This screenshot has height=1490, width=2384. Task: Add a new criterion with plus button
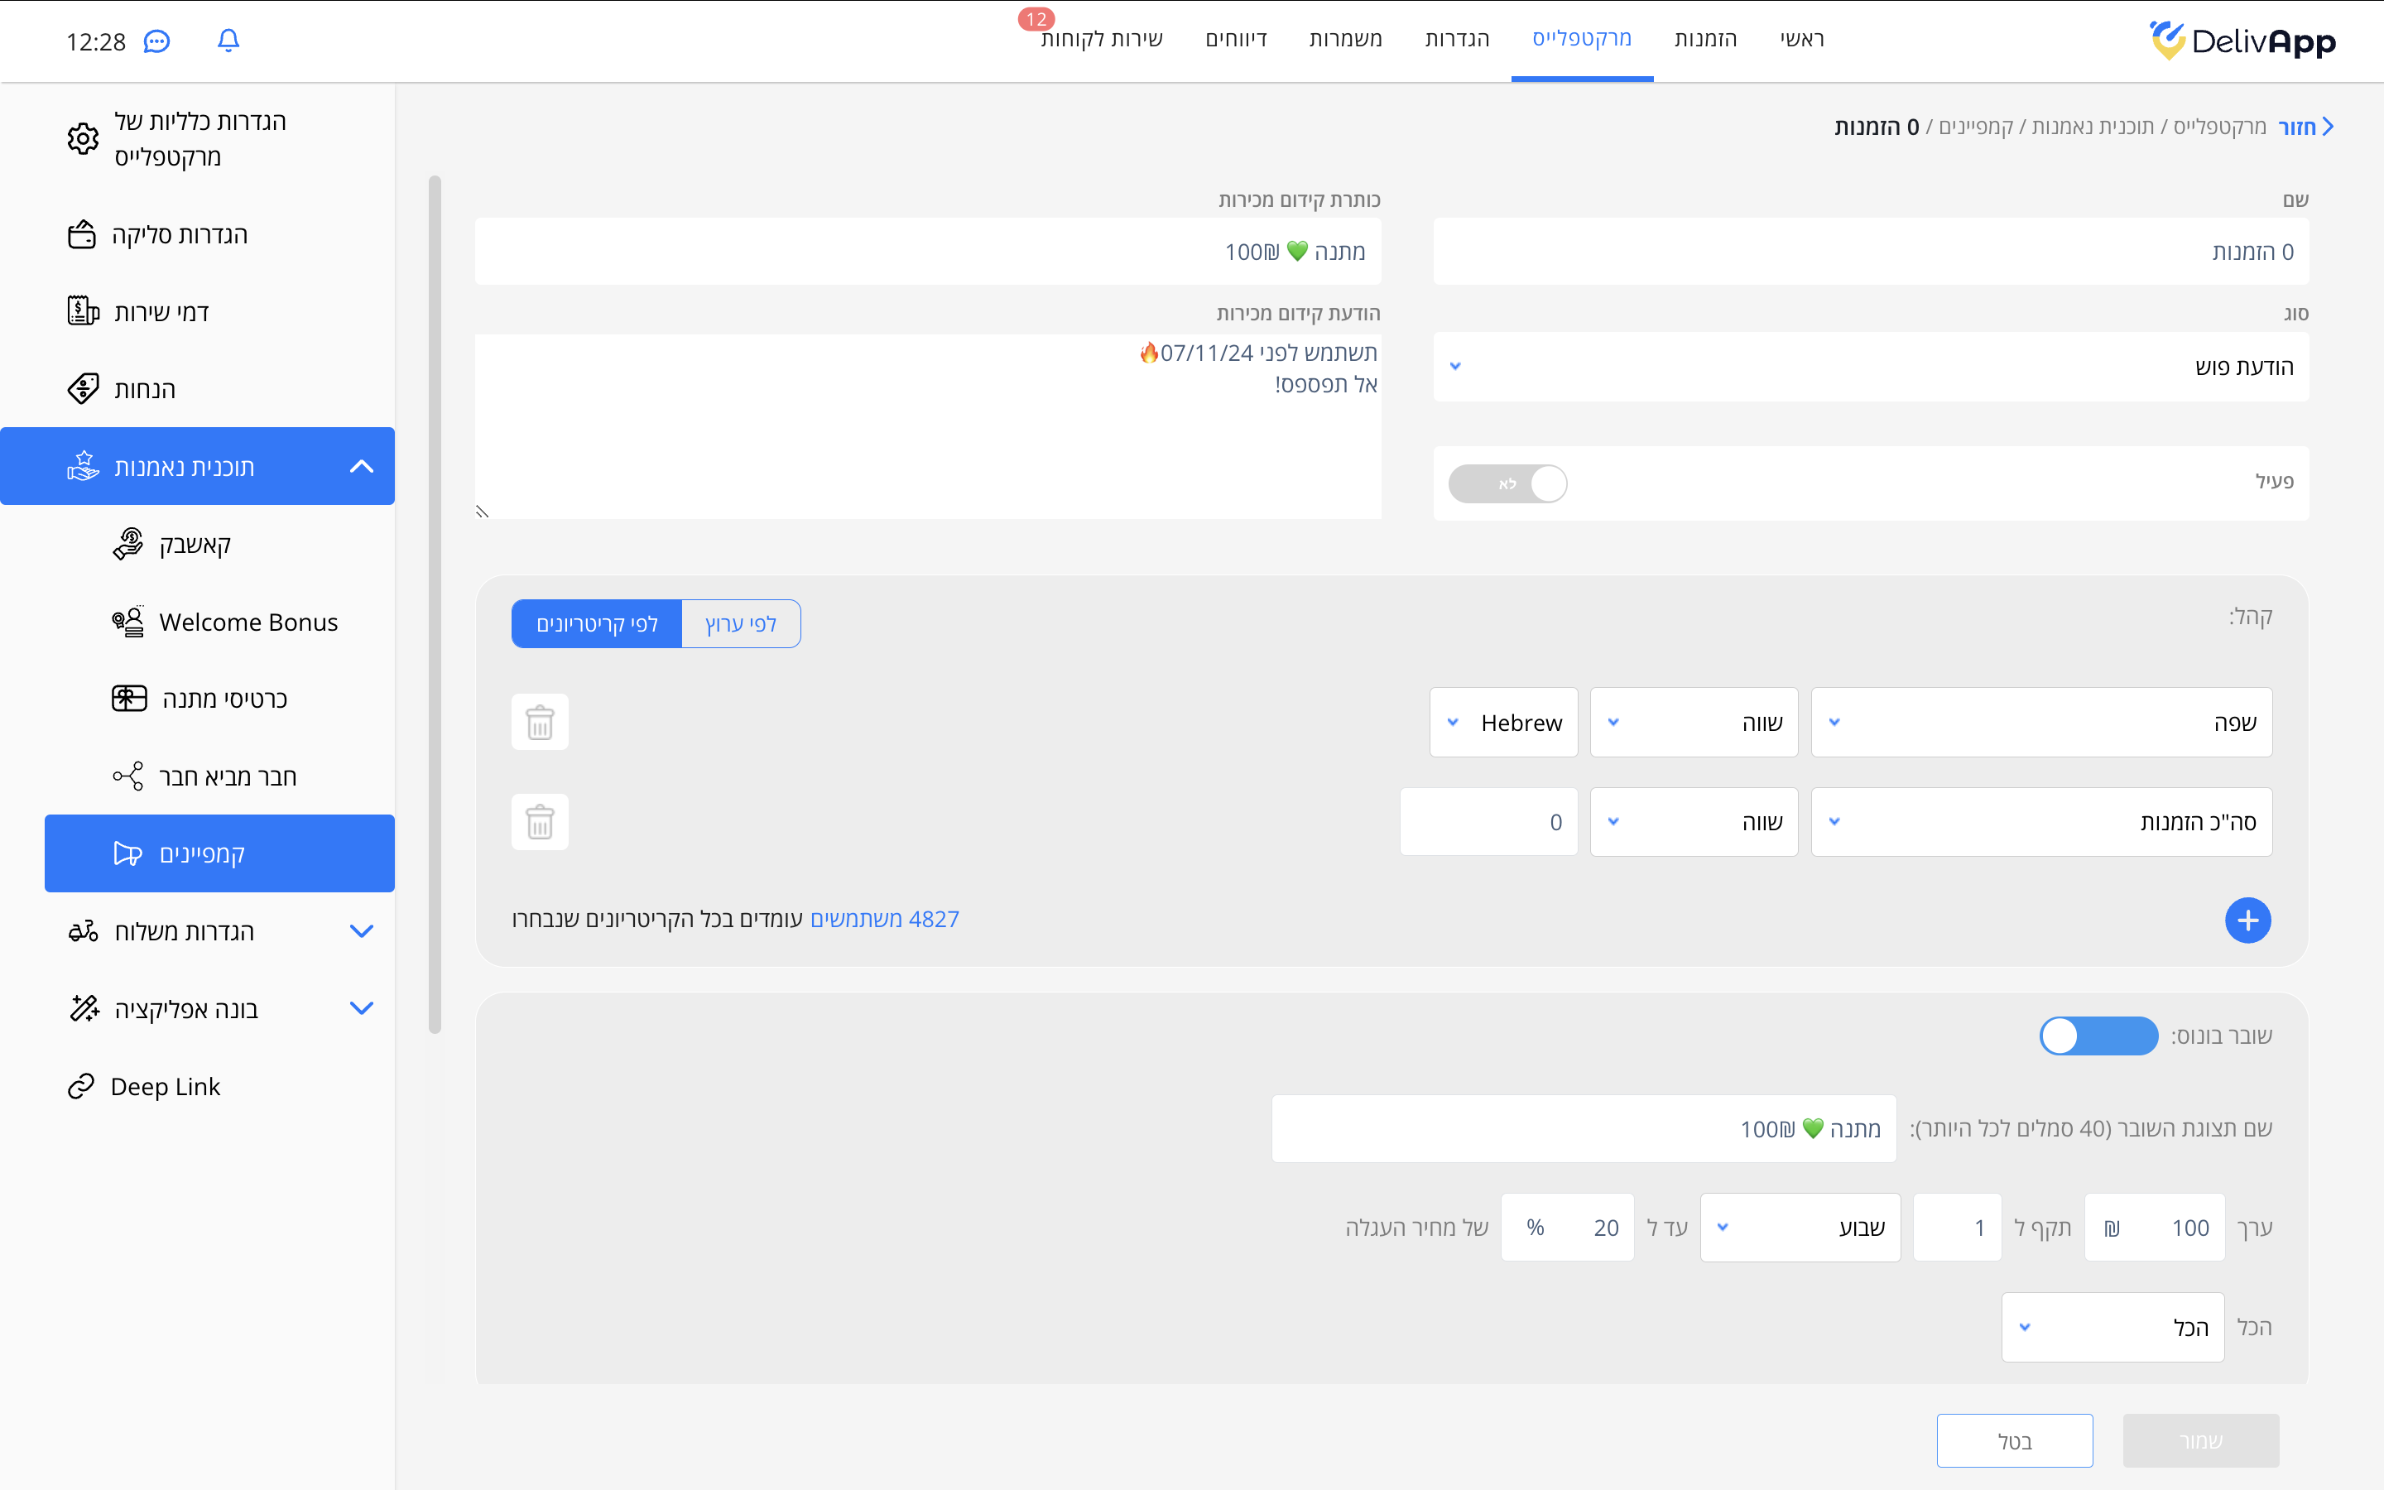pyautogui.click(x=2247, y=920)
